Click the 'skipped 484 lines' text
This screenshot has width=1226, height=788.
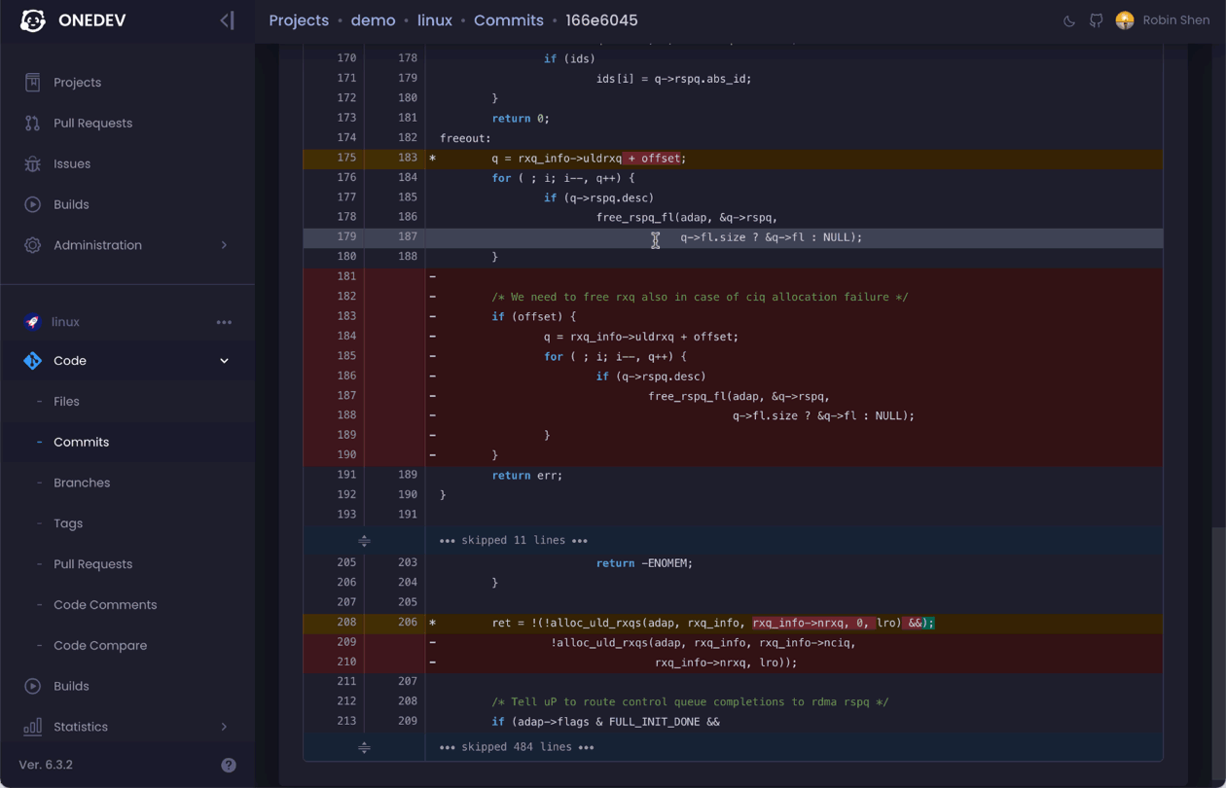pyautogui.click(x=517, y=747)
